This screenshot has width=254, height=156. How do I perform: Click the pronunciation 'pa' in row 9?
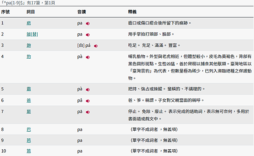point(80,140)
